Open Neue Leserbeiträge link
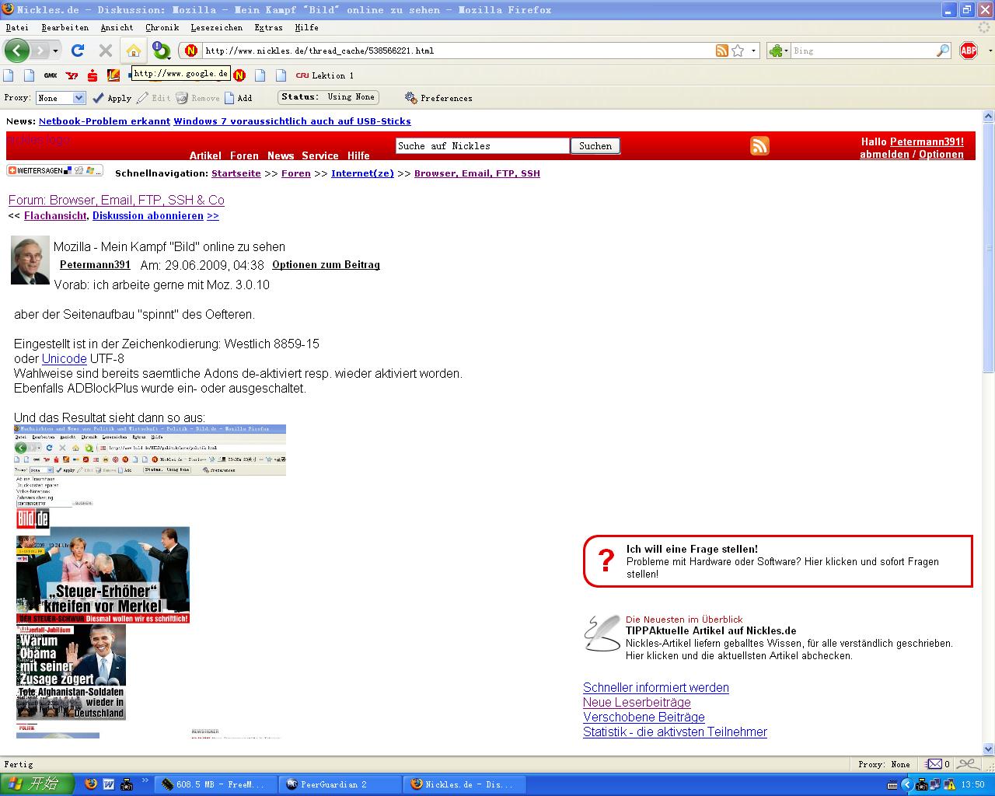 pyautogui.click(x=637, y=702)
